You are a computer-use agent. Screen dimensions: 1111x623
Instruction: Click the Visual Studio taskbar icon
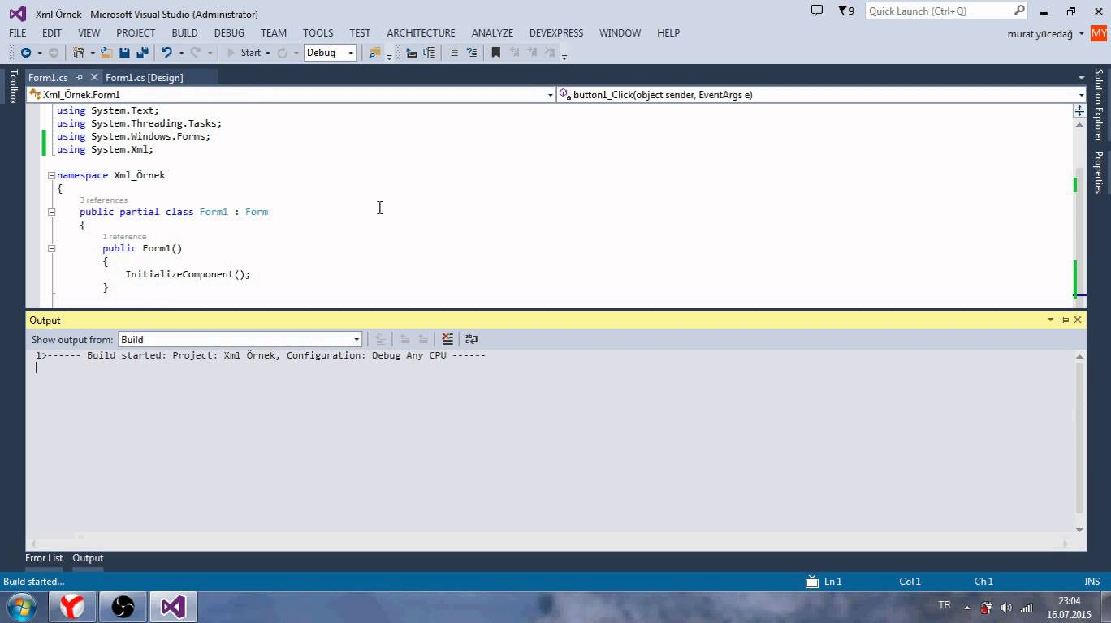[x=173, y=606]
